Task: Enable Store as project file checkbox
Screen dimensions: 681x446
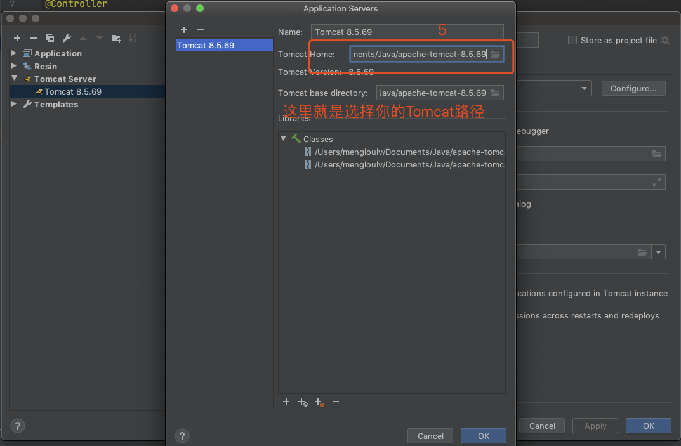Action: (572, 41)
